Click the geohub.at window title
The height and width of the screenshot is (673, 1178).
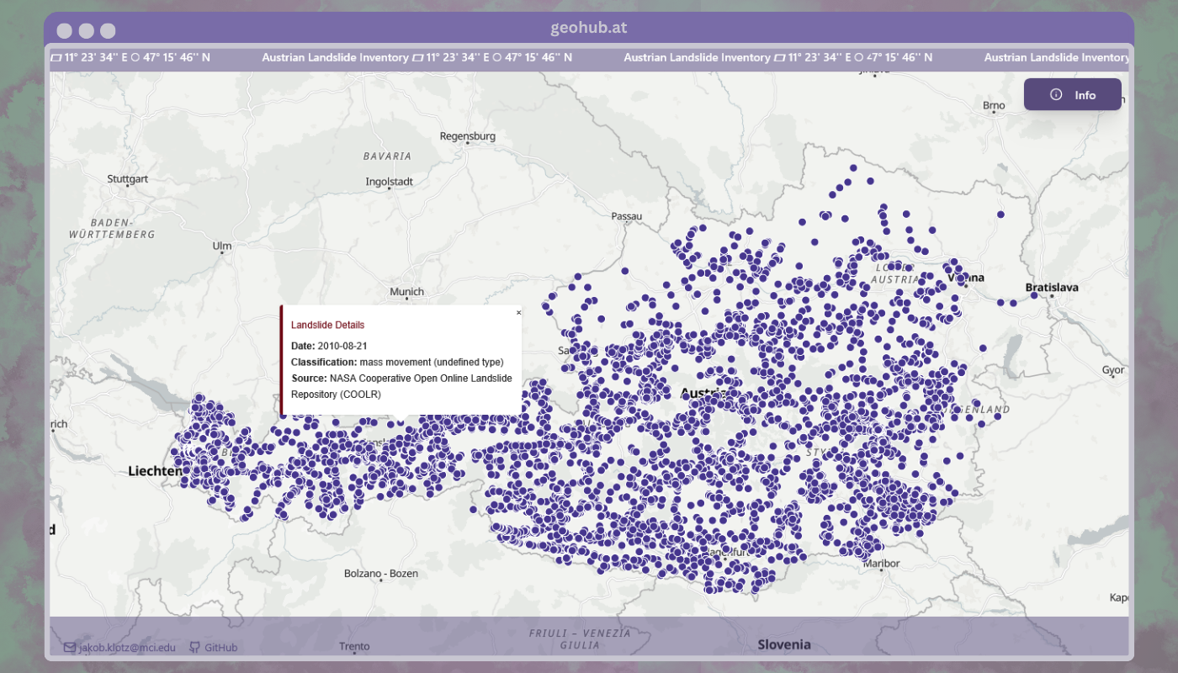(x=588, y=28)
